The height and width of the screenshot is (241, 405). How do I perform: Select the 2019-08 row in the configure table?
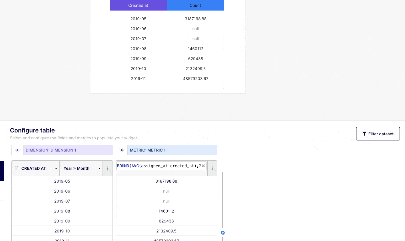[62, 211]
